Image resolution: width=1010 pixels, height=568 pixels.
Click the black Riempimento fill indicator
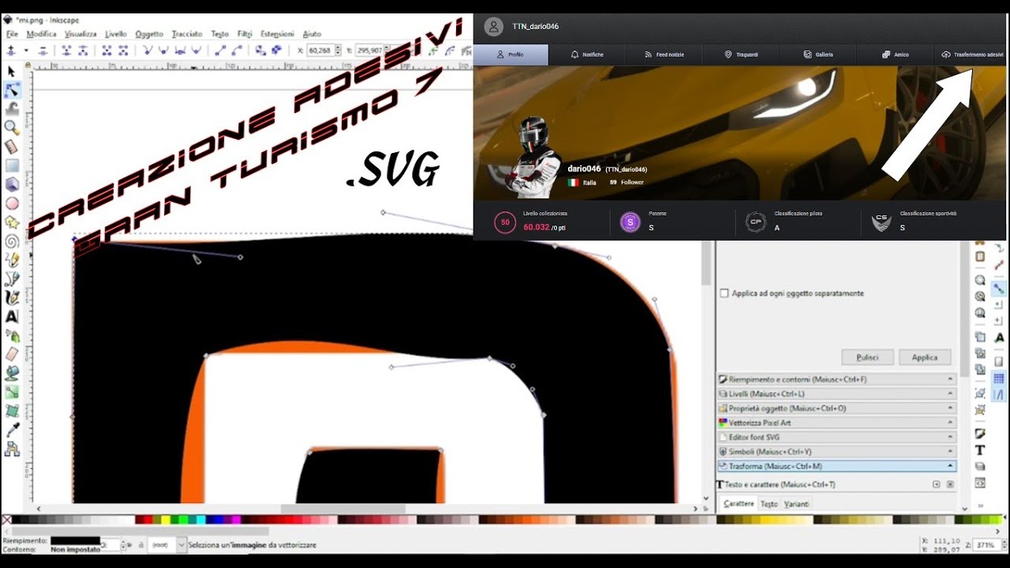(x=75, y=540)
